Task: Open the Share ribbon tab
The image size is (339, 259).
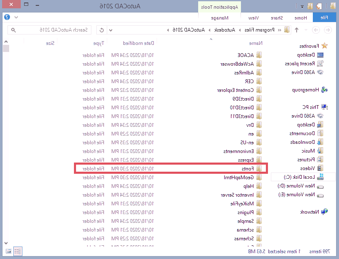Action: pos(277,18)
